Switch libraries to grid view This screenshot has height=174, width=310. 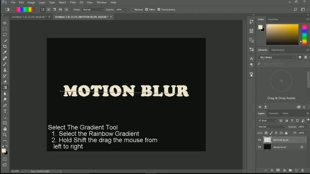(x=300, y=57)
